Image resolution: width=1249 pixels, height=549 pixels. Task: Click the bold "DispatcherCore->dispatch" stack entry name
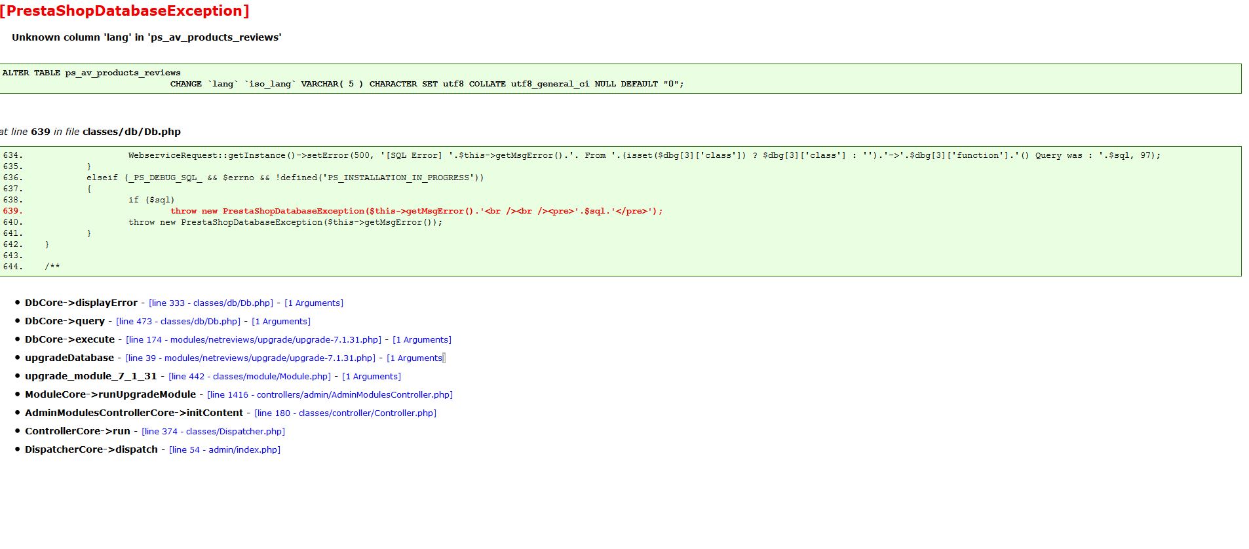tap(91, 449)
